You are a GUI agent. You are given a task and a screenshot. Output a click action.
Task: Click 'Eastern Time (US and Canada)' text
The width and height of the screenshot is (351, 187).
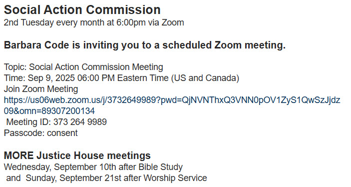tap(178, 78)
